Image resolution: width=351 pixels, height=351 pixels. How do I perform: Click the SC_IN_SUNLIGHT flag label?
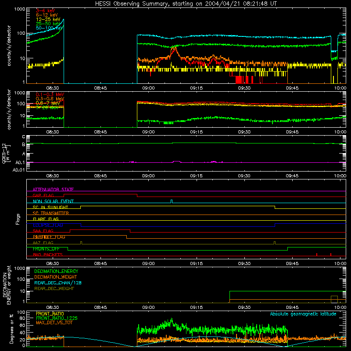(50, 207)
